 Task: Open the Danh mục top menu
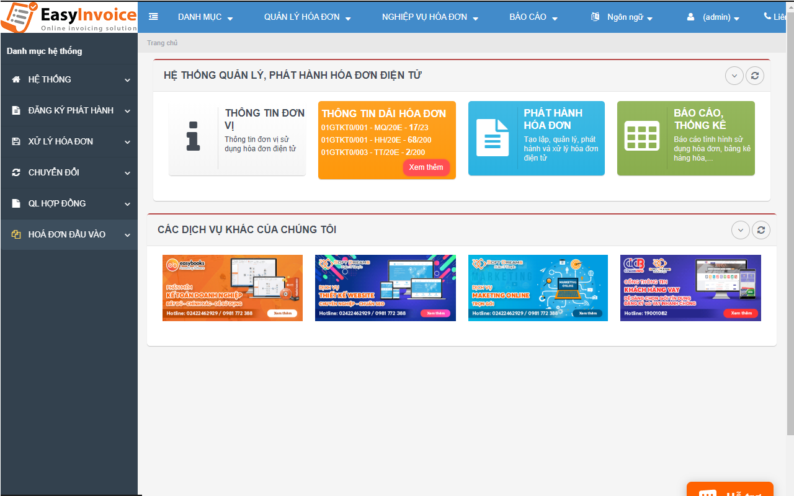205,17
